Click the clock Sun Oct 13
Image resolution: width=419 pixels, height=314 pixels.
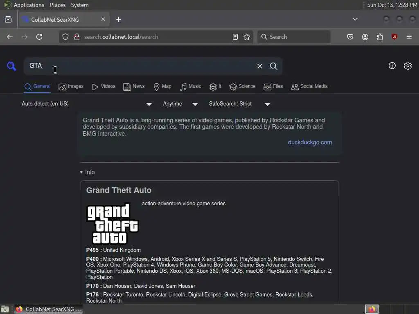click(x=392, y=5)
